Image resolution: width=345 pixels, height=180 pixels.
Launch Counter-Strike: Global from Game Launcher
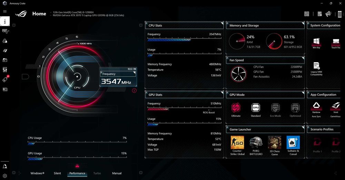[x=237, y=145]
